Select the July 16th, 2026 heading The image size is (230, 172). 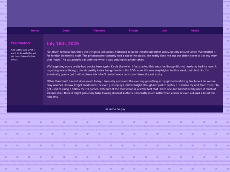coord(63,44)
